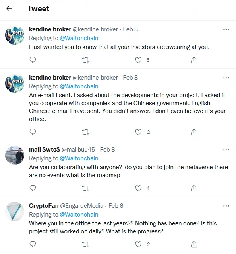Retweet CryptoFan's tweet
The image size is (236, 254).
pyautogui.click(x=85, y=244)
